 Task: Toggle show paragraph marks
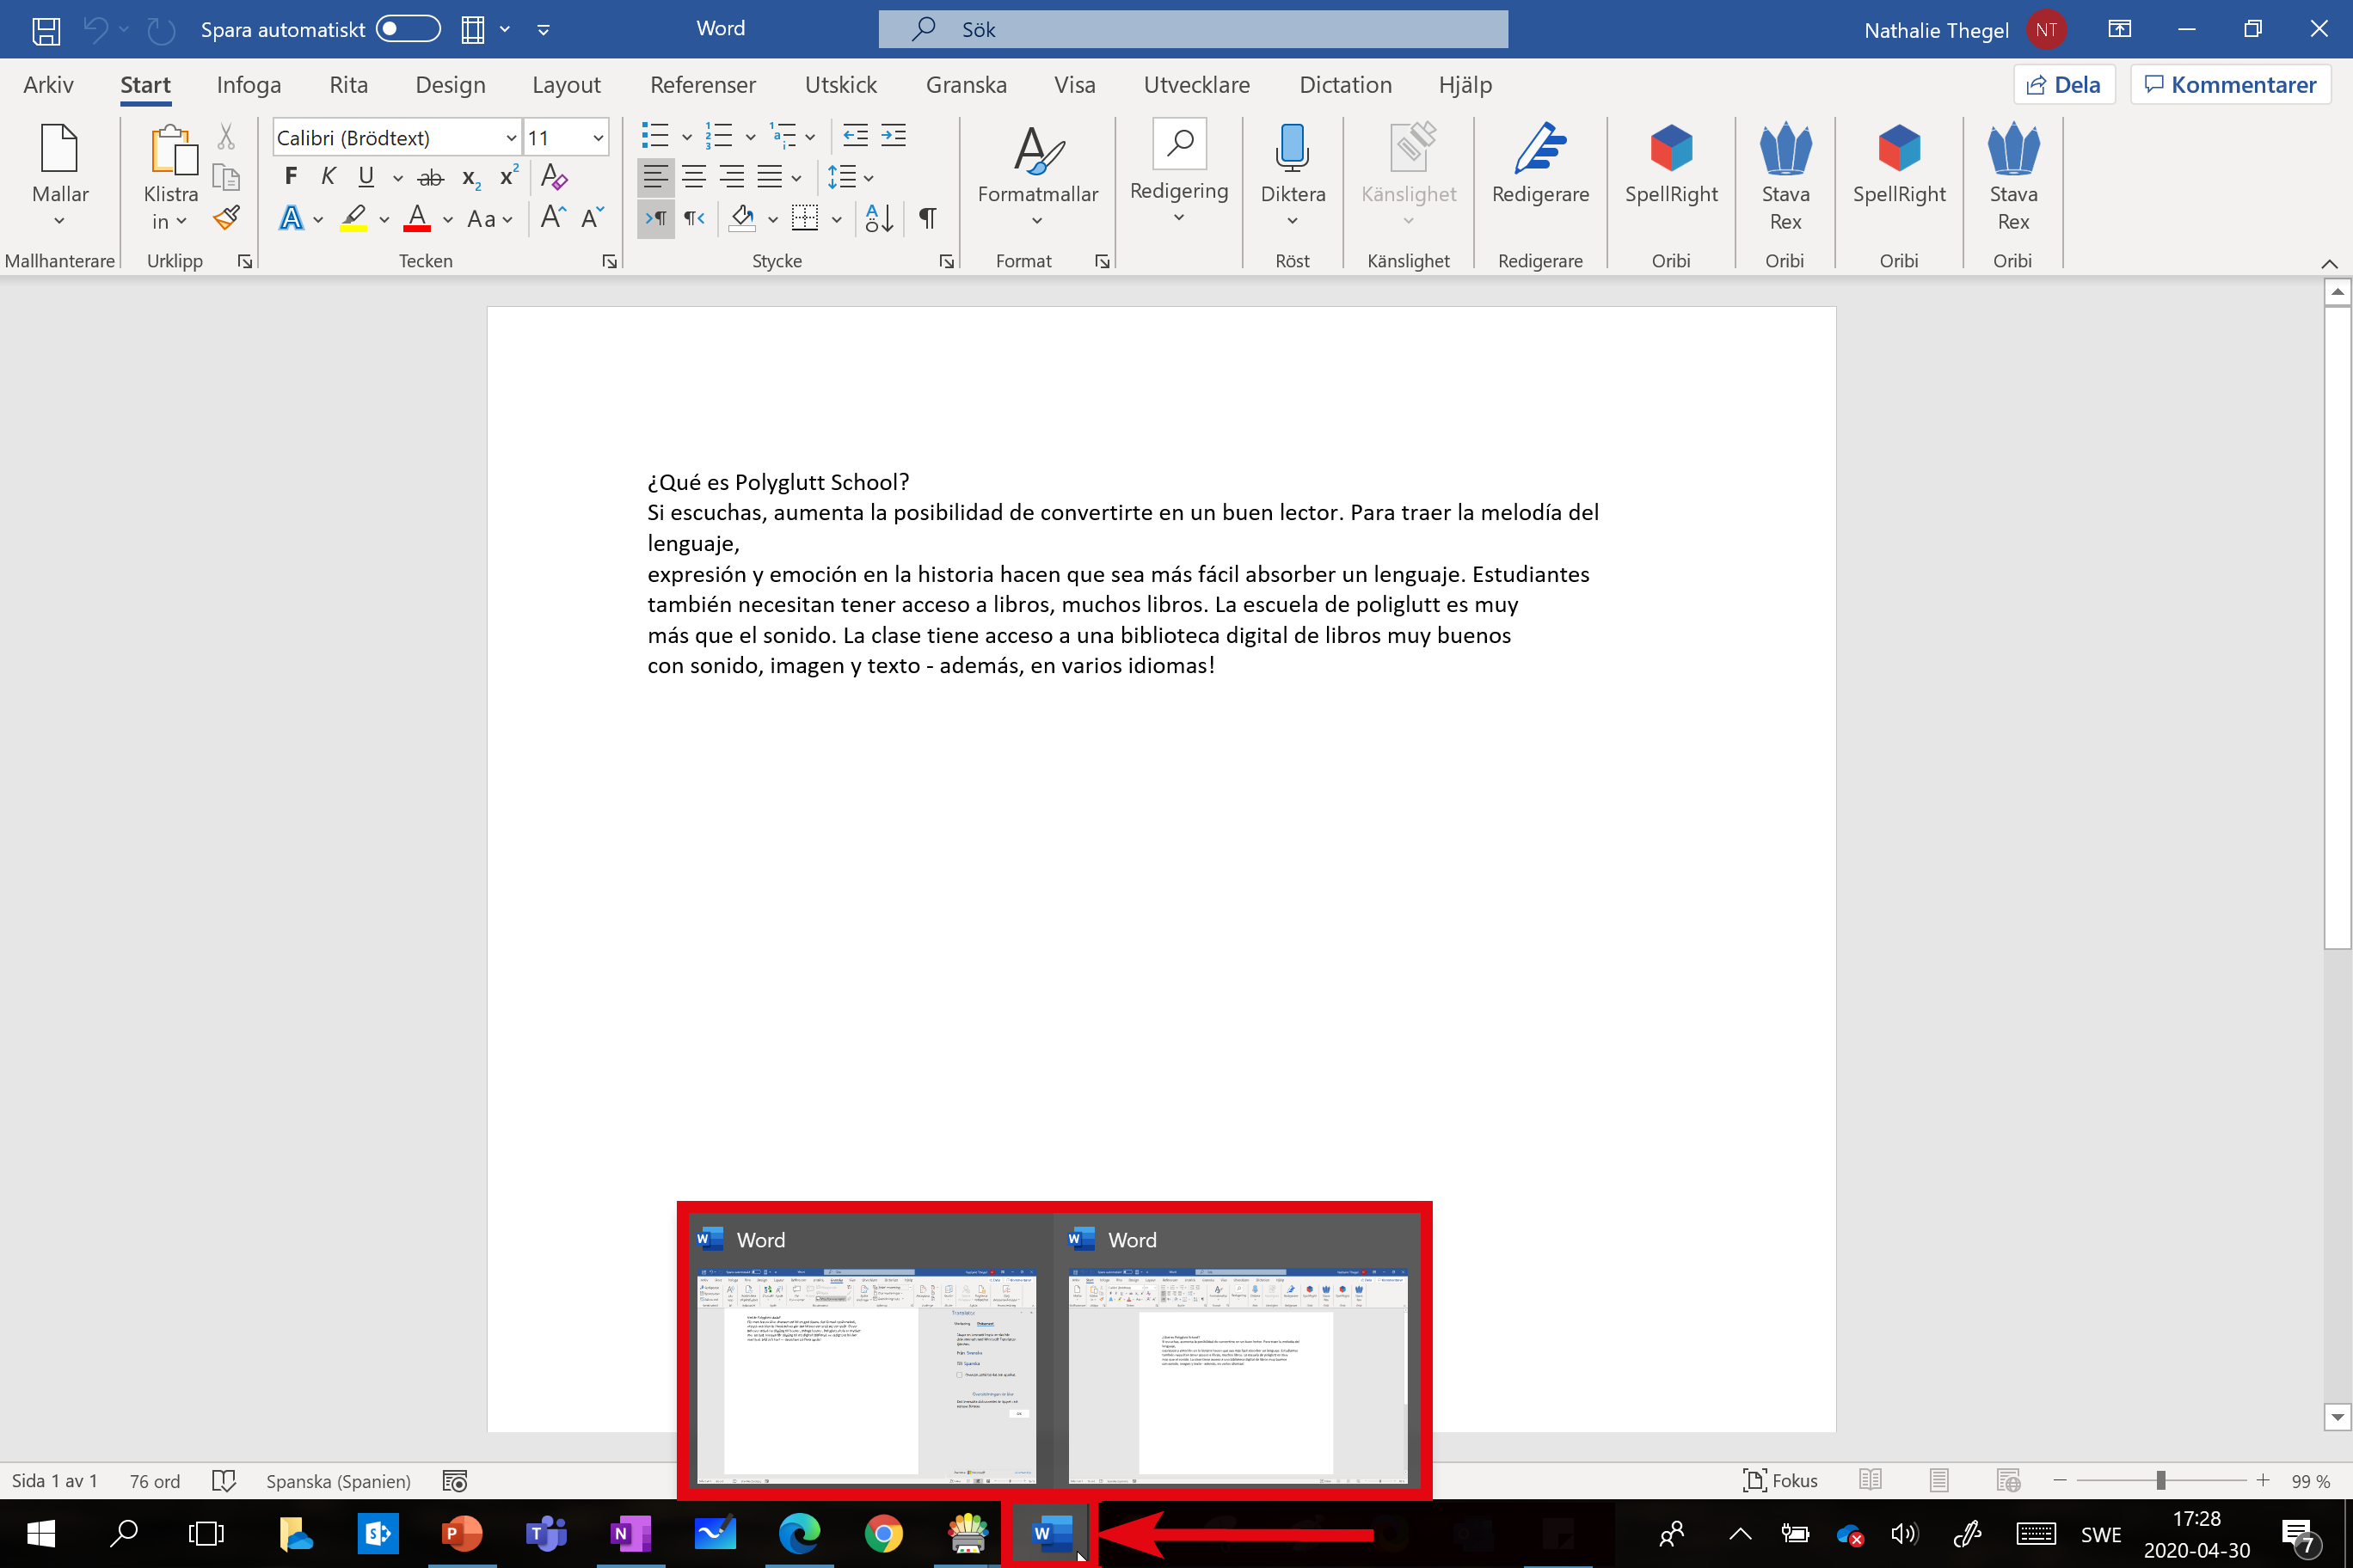tap(927, 218)
